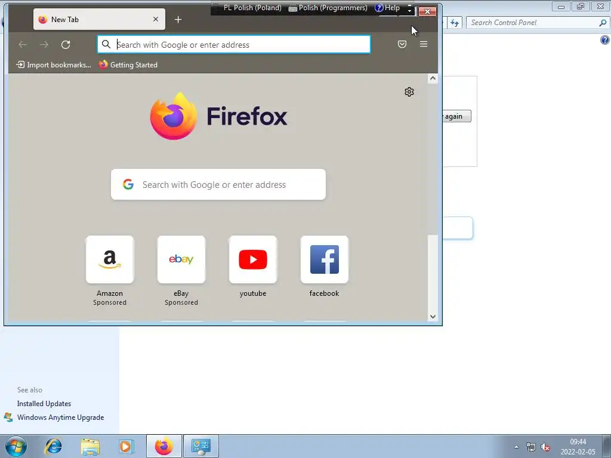Image resolution: width=611 pixels, height=458 pixels.
Task: Click the Control Panel refresh button
Action: [454, 23]
